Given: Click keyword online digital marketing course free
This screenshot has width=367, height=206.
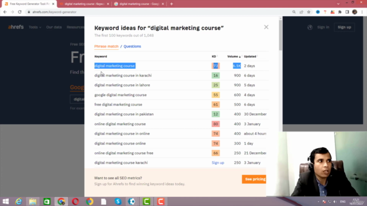Looking at the screenshot, I should click(124, 153).
